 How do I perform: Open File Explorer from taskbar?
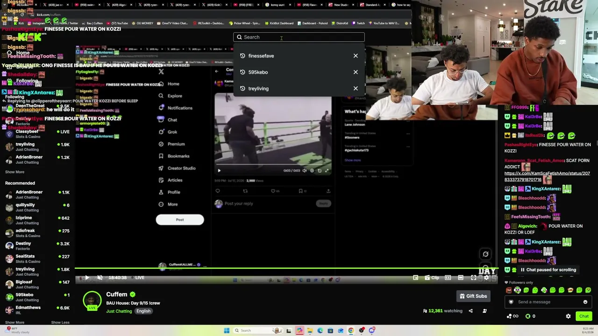[x=310, y=330]
